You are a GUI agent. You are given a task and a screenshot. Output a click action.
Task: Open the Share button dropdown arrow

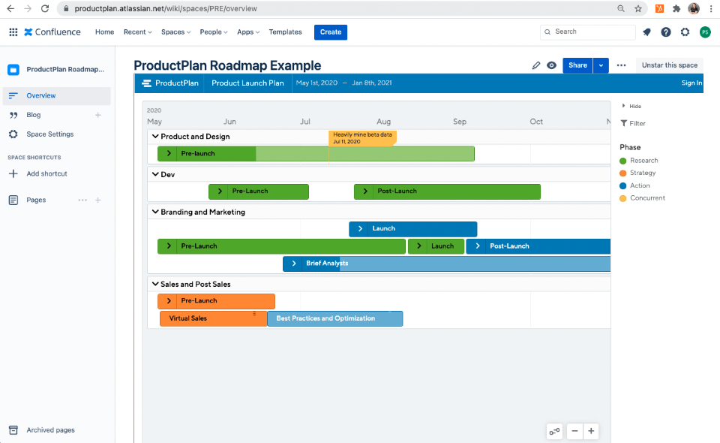(x=601, y=65)
